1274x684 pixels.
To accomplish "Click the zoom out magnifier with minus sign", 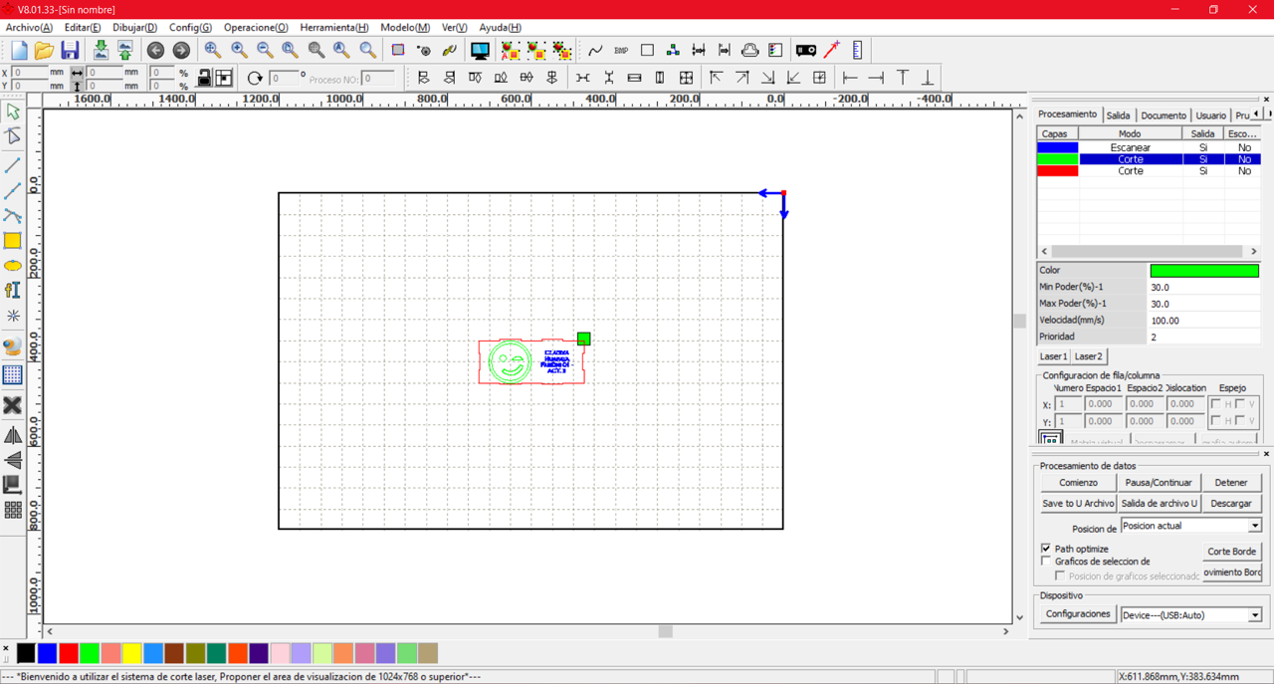I will pyautogui.click(x=265, y=50).
